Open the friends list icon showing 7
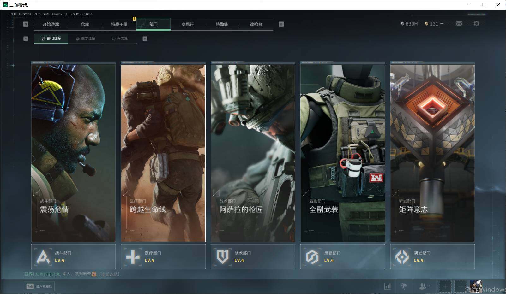The image size is (506, 294). click(424, 286)
